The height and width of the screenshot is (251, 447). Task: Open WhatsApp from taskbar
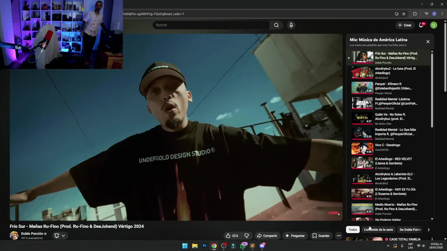tap(243, 246)
